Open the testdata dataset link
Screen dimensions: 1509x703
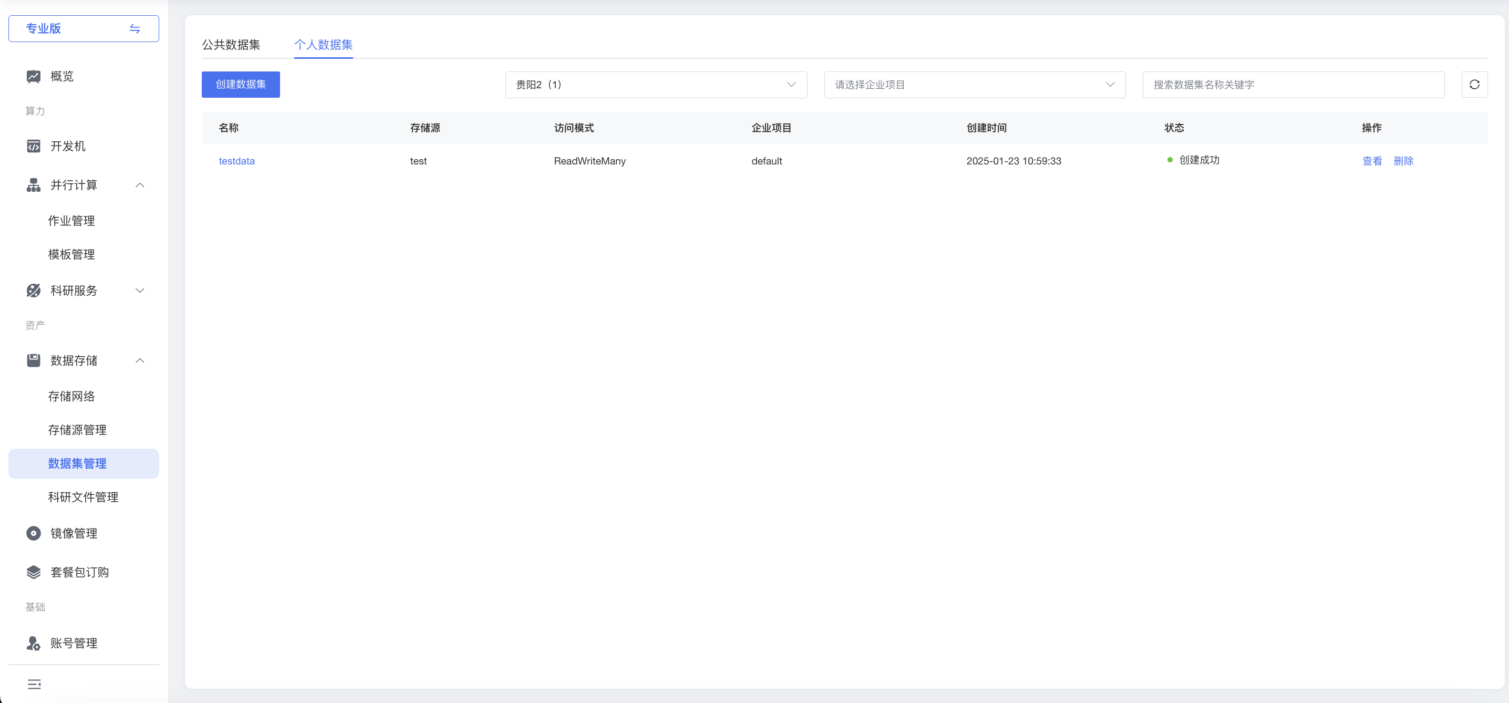coord(236,161)
